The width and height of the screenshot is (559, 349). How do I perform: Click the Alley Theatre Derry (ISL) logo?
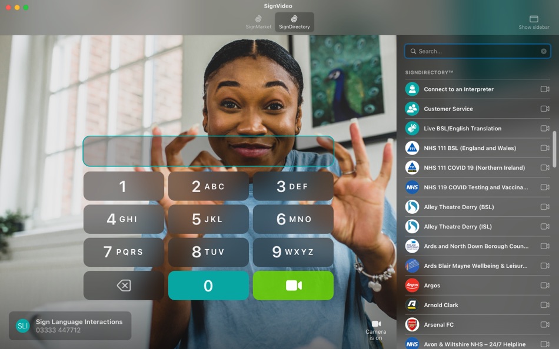click(412, 226)
